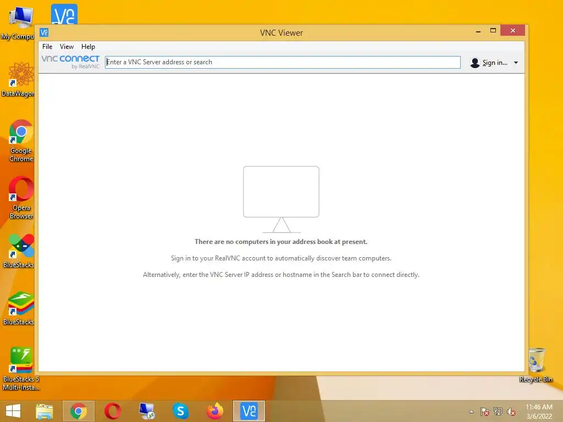This screenshot has height=422, width=563.
Task: Click the muted volume tray icon
Action: [x=511, y=412]
